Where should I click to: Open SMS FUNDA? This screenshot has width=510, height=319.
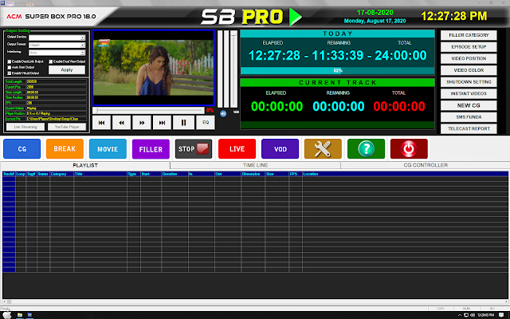pyautogui.click(x=469, y=117)
